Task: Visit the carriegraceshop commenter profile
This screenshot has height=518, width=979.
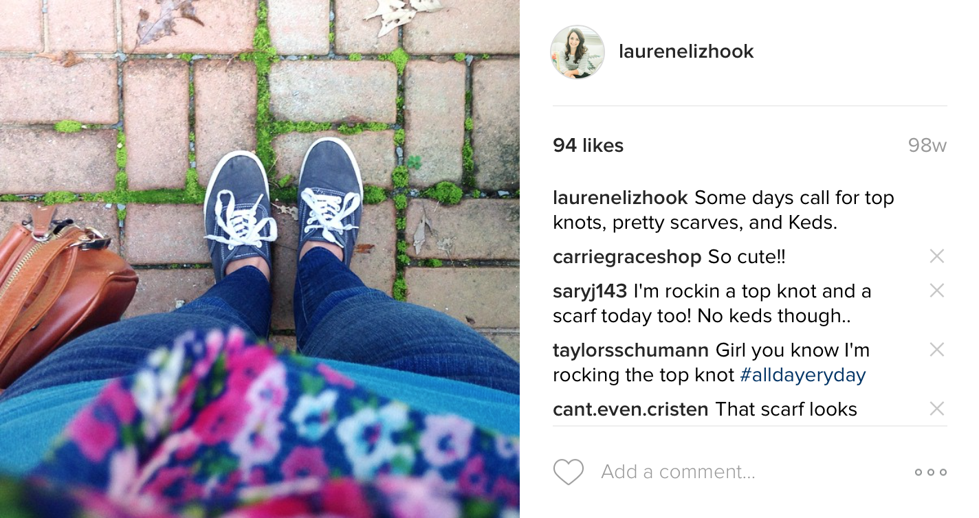Action: (x=627, y=258)
